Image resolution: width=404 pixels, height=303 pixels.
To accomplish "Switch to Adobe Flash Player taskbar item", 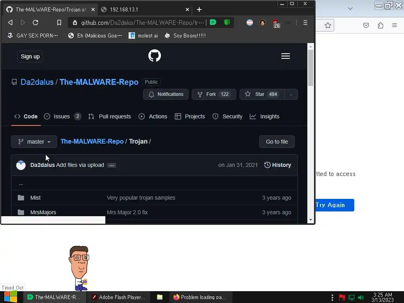I will tap(118, 297).
